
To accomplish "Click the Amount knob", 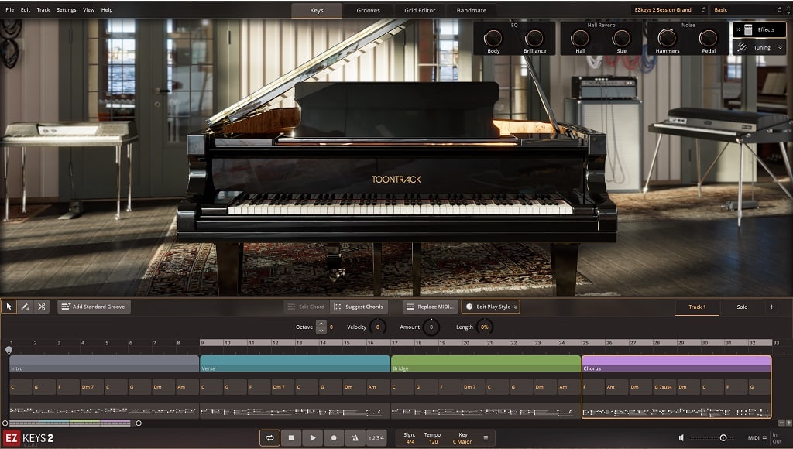I will (x=431, y=327).
